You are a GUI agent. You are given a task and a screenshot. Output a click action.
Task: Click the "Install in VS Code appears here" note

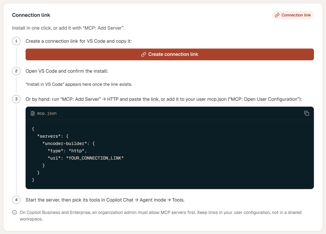(79, 84)
